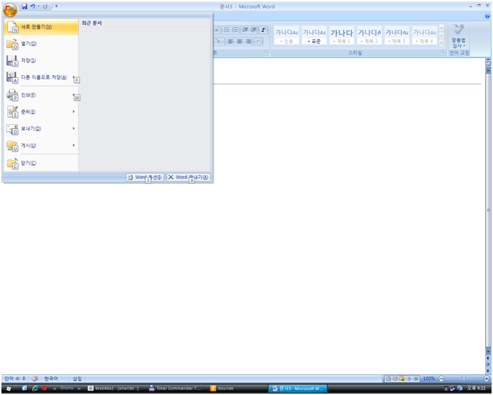
Task: Open the shading color dropdown in ribbon
Action: click(x=222, y=42)
